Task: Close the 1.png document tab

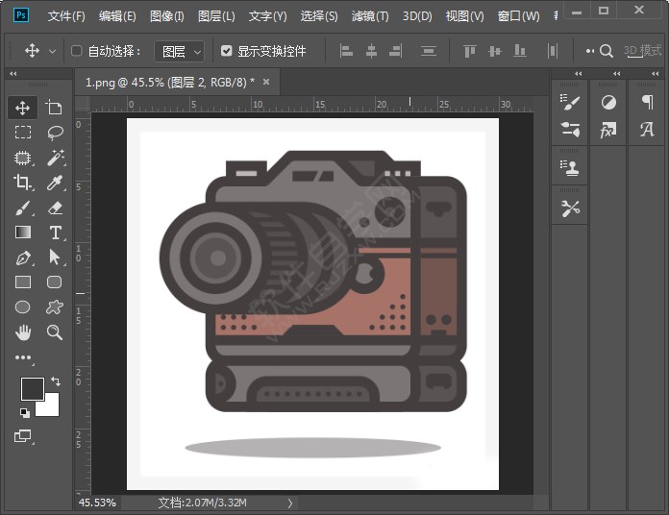Action: pos(265,83)
